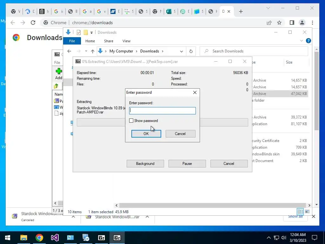Click the chrome://downloads address bar

92,23
